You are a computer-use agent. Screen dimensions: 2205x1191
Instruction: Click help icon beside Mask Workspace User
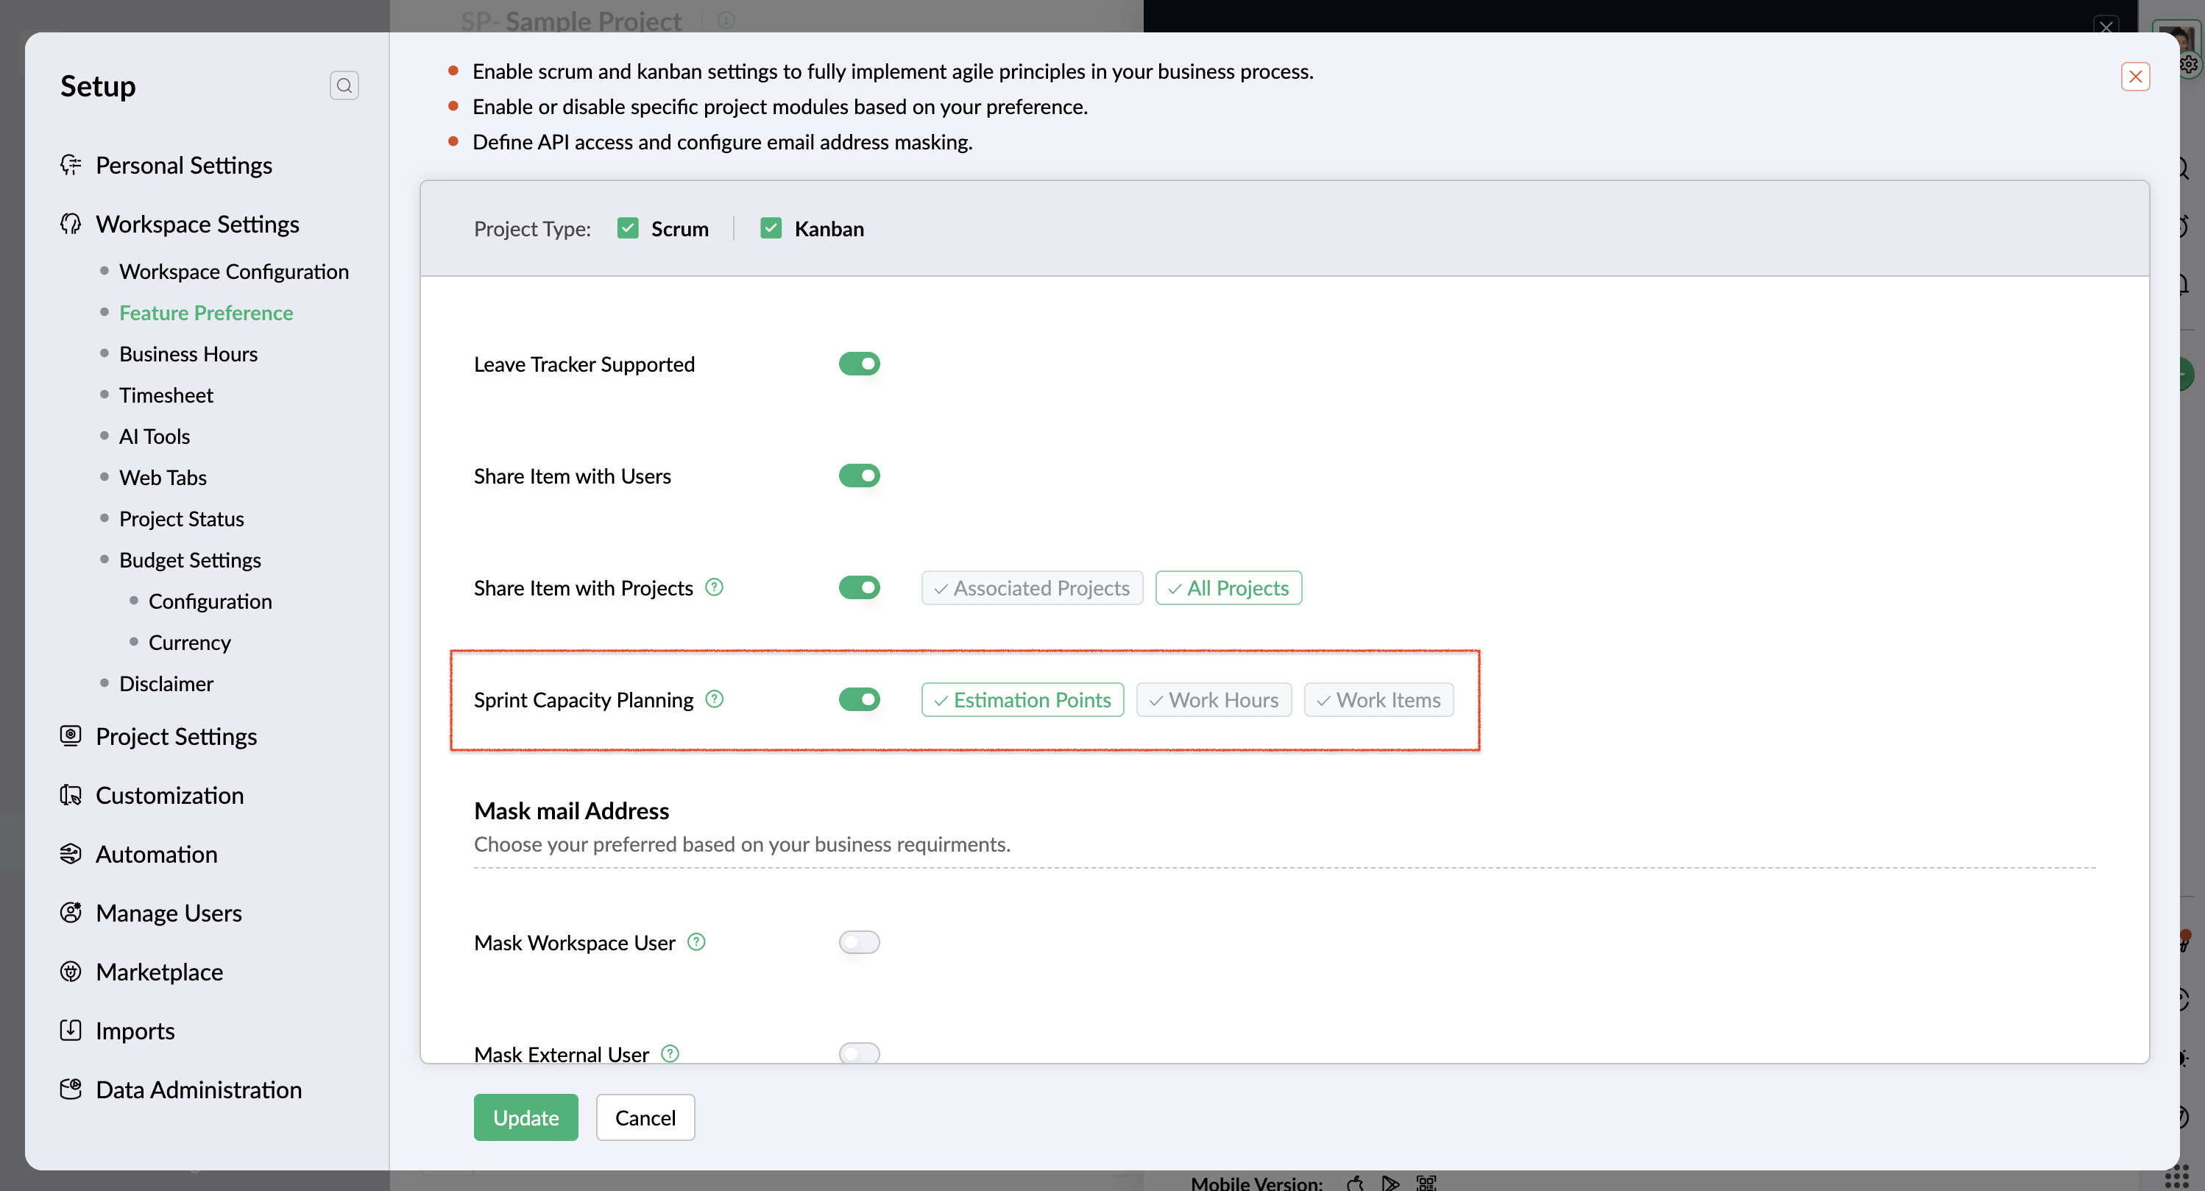click(697, 942)
